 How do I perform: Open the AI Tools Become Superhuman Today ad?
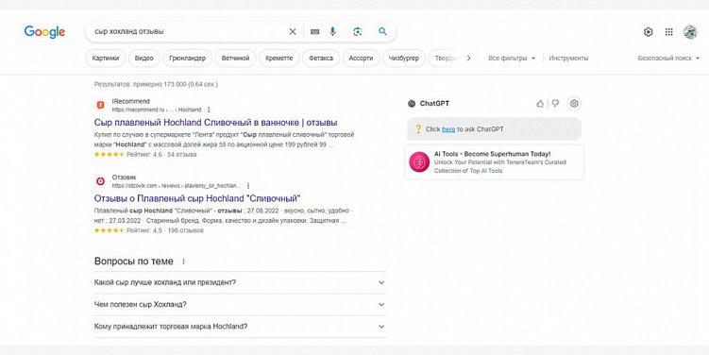[494, 161]
